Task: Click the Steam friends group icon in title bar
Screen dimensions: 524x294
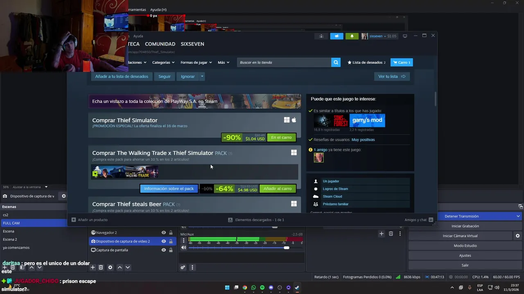Action: click(321, 36)
